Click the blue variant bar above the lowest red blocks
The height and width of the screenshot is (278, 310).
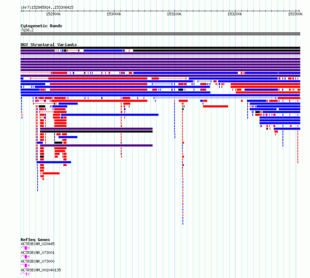54,162
